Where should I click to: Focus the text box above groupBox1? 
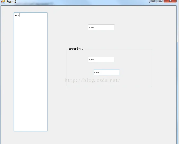click(101, 27)
